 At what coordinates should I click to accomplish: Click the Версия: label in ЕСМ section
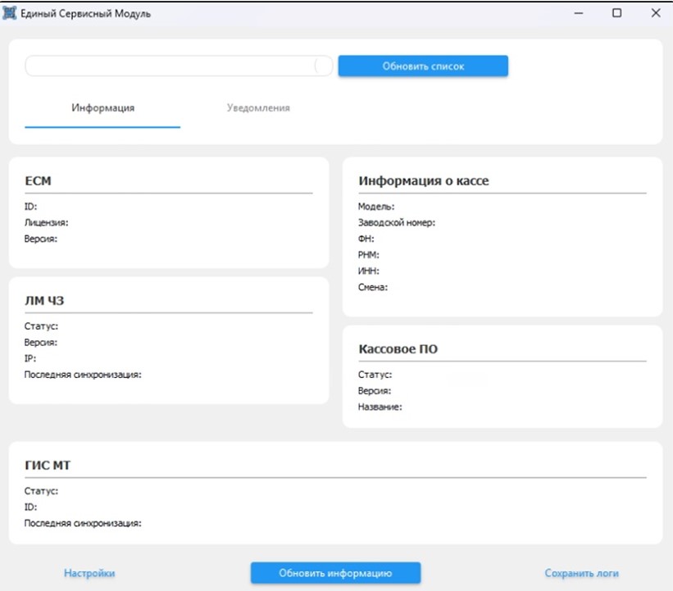click(41, 239)
